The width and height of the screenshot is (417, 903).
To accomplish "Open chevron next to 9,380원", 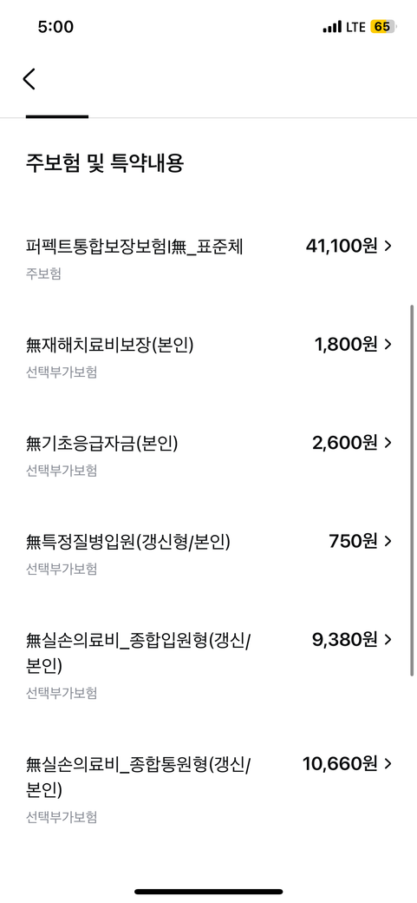I will point(388,640).
